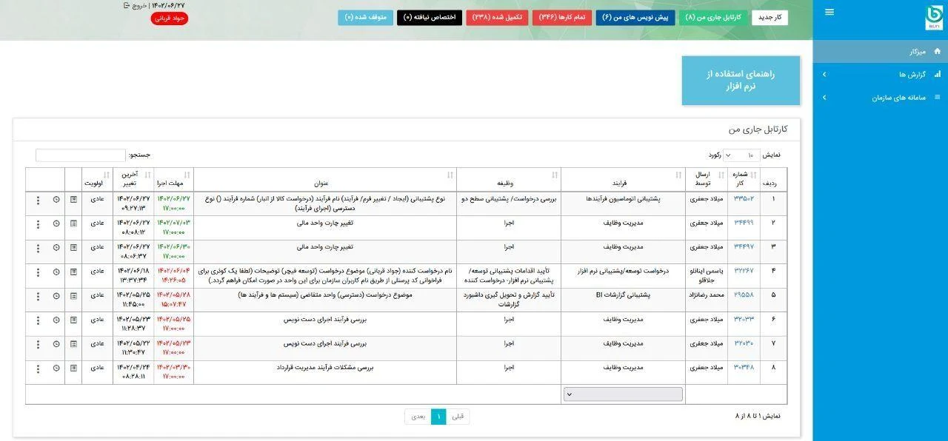Screen dimensions: 948x441
Task: Sort table by مهلت اجرا column
Action: click(174, 179)
